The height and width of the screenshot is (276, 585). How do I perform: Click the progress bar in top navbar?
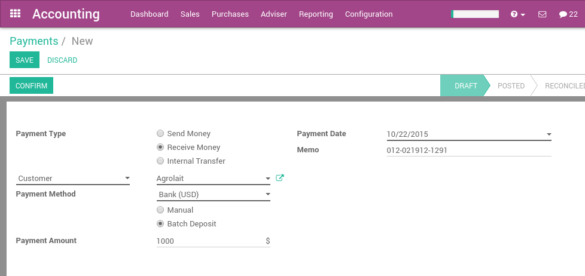475,14
